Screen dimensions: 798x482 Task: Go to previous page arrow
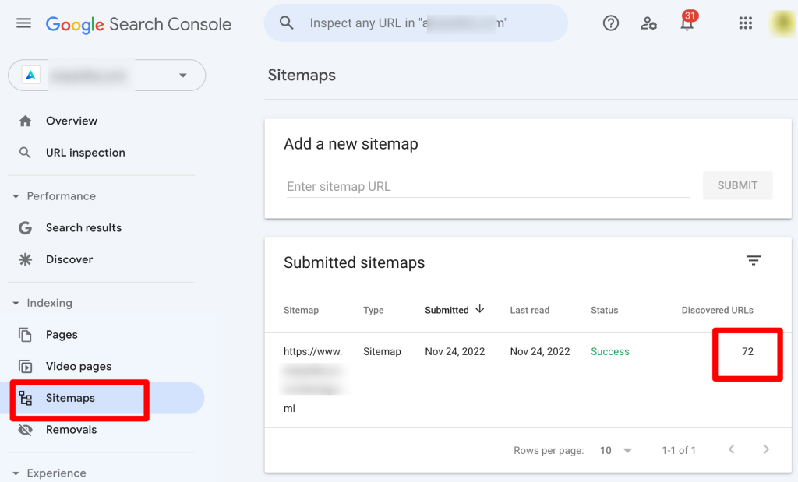731,449
